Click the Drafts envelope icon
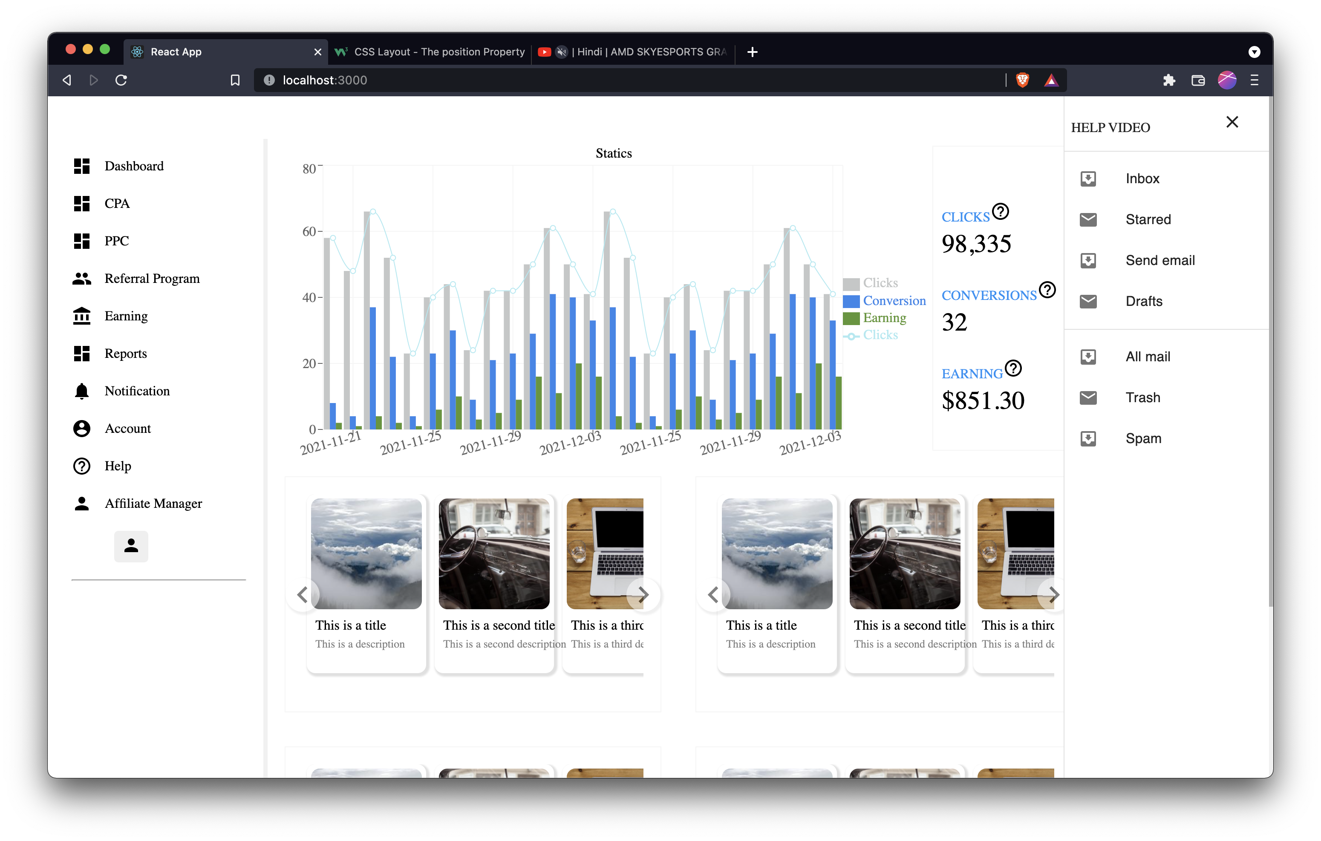The width and height of the screenshot is (1321, 841). (x=1088, y=301)
